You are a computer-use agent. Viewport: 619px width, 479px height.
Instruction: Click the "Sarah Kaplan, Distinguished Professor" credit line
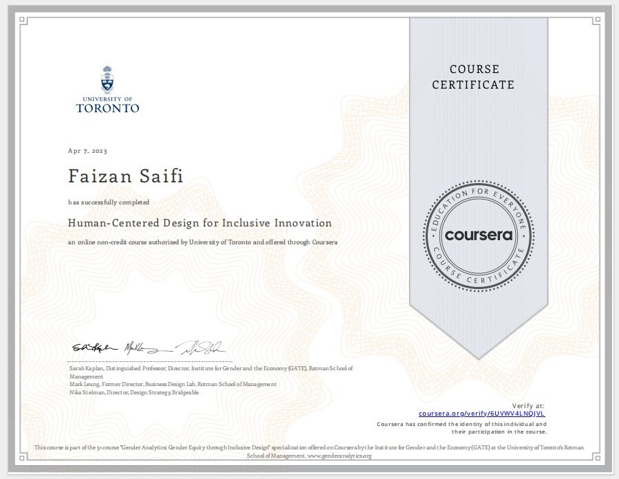pyautogui.click(x=211, y=372)
